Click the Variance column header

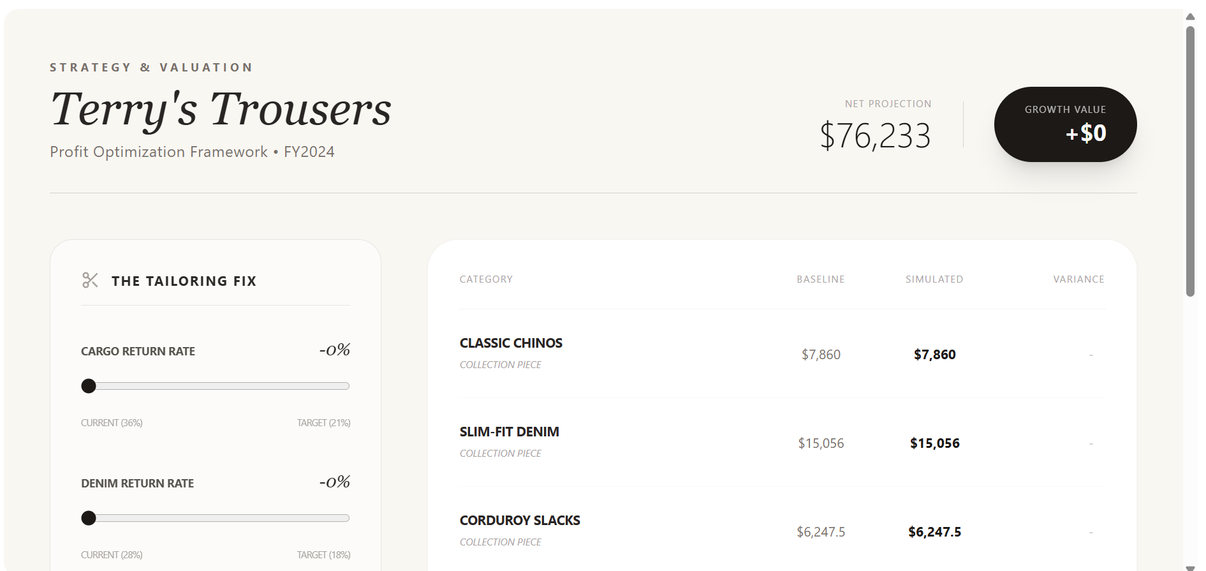coord(1078,279)
